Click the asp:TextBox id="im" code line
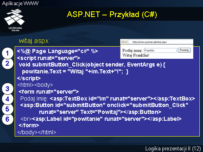This screenshot has width=203, height=152. point(108,98)
